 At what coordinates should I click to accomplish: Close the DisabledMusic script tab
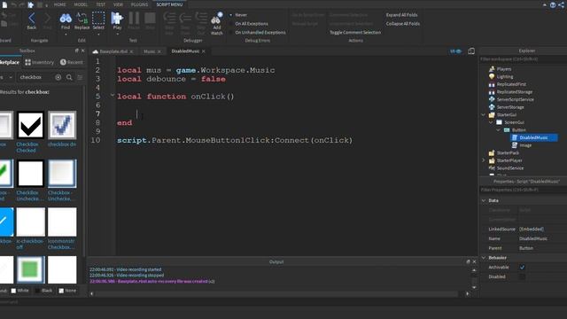pos(204,51)
